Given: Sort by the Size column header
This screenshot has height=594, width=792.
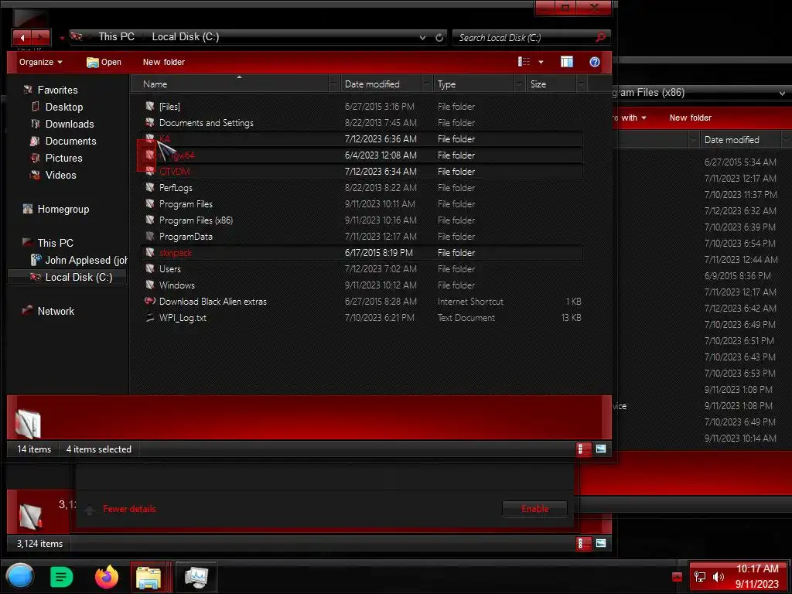Looking at the screenshot, I should (551, 84).
